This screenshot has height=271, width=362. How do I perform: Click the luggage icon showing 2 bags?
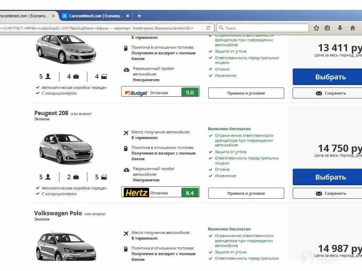(x=76, y=177)
